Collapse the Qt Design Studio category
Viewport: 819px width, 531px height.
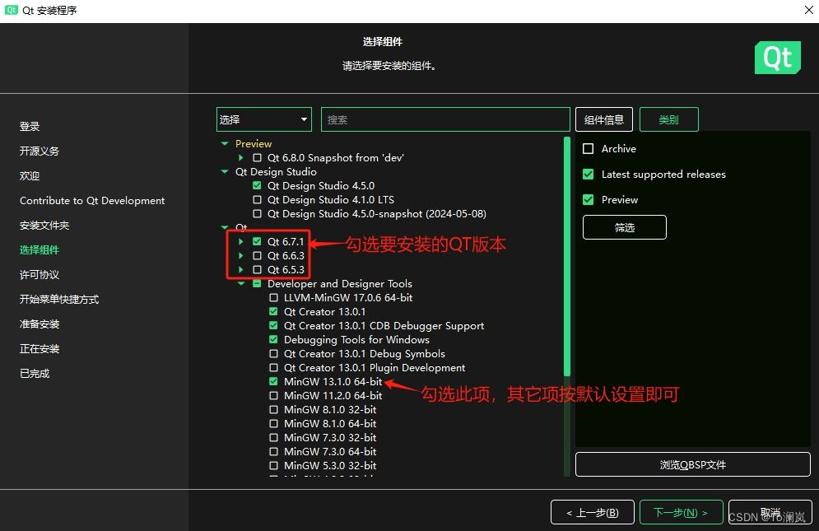[225, 171]
